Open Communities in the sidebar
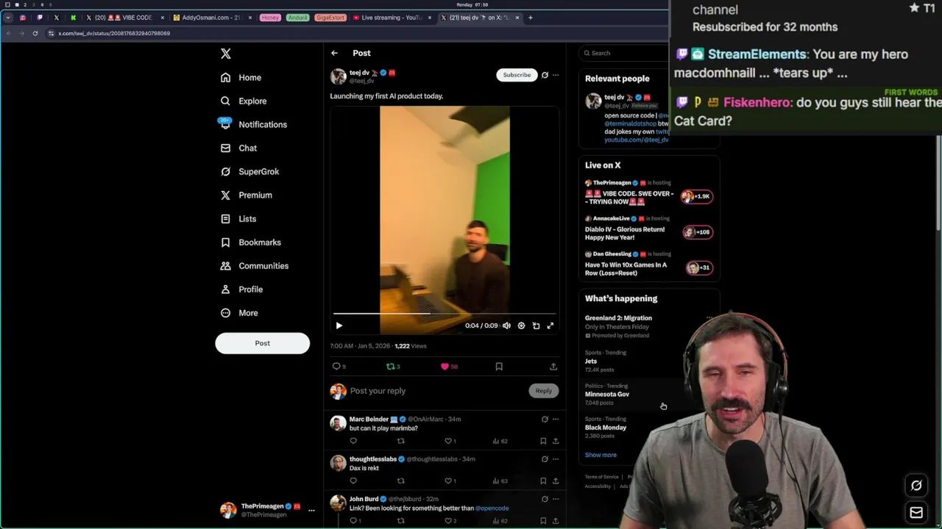 tap(254, 265)
